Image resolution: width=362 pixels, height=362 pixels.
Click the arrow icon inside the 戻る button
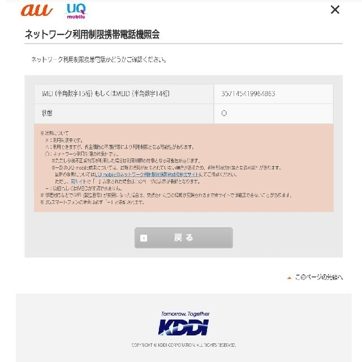click(144, 238)
